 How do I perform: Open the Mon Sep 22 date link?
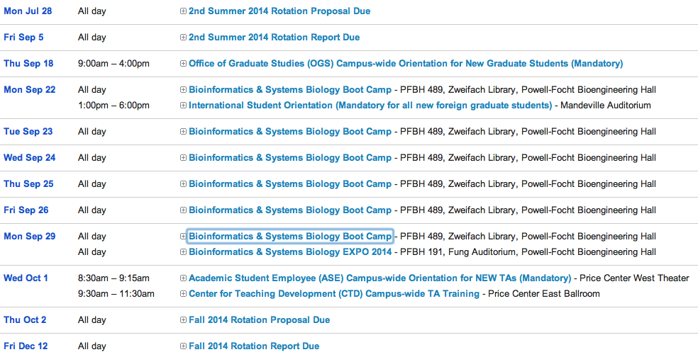[29, 90]
